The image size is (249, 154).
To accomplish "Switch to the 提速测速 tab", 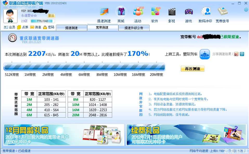I will (72, 28).
